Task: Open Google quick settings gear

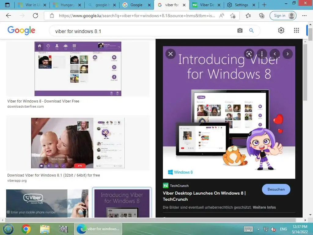Action: [281, 30]
